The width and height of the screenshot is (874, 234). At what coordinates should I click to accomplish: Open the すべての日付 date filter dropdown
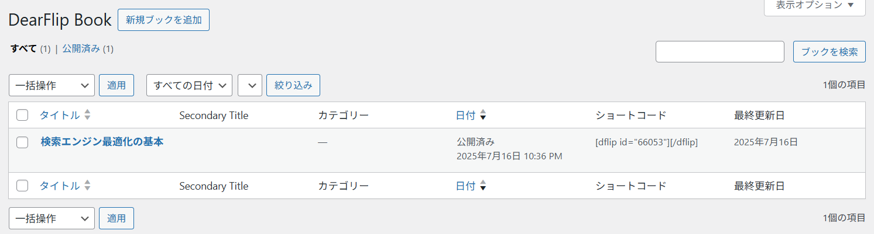point(189,85)
